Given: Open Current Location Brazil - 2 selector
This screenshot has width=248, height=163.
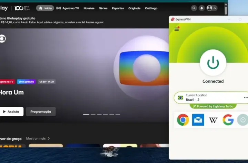Looking at the screenshot, I should click(x=211, y=97).
